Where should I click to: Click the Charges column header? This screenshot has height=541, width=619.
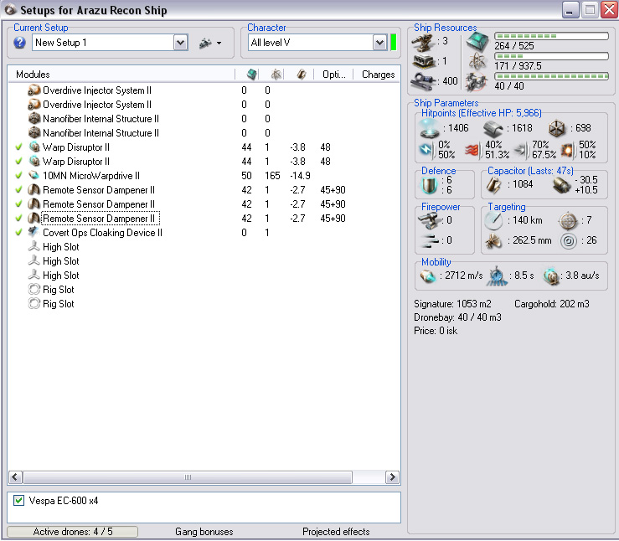378,75
